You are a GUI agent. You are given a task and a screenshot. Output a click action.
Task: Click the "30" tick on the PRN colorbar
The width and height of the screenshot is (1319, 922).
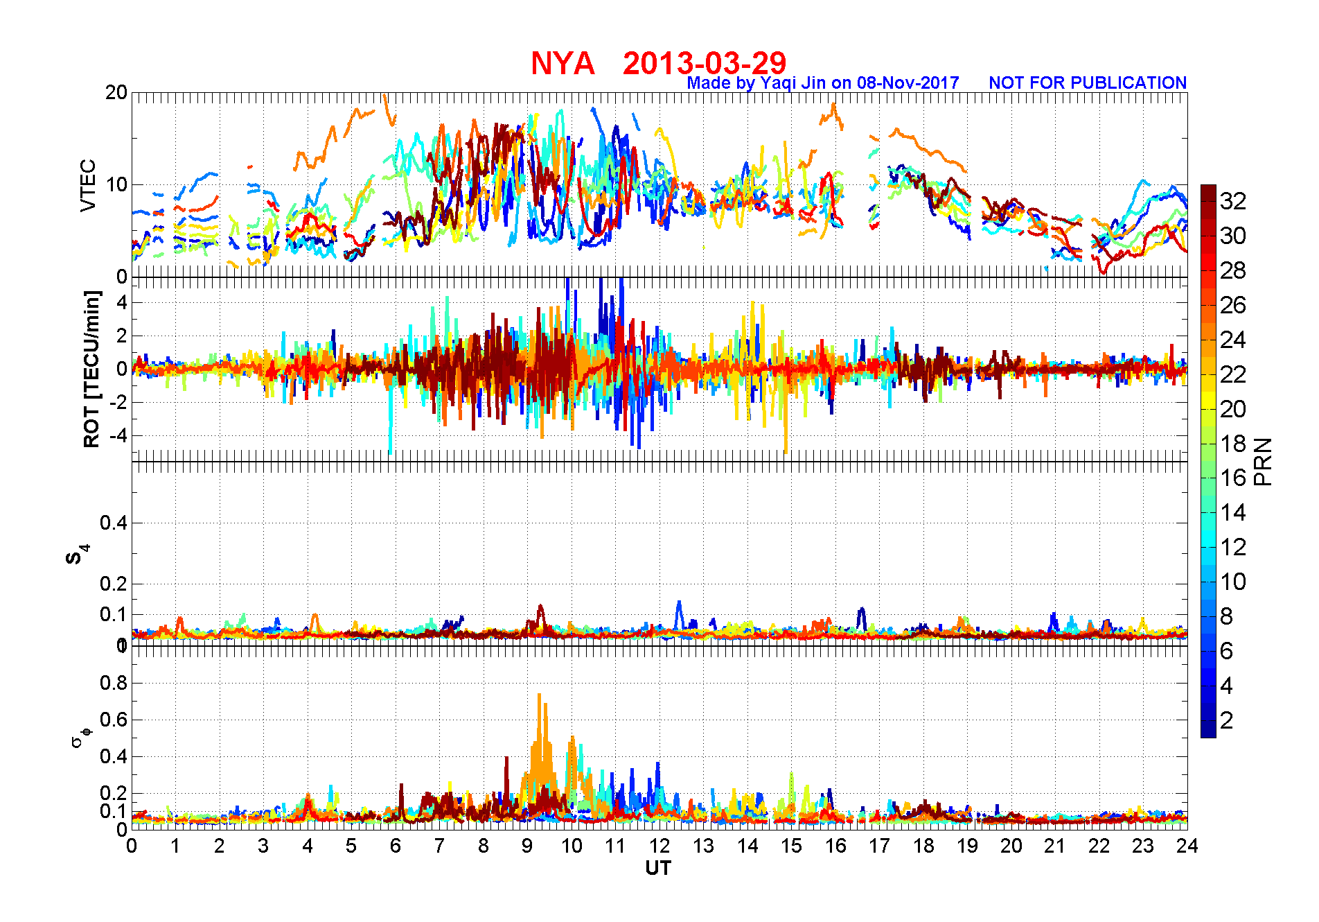coord(1233,236)
